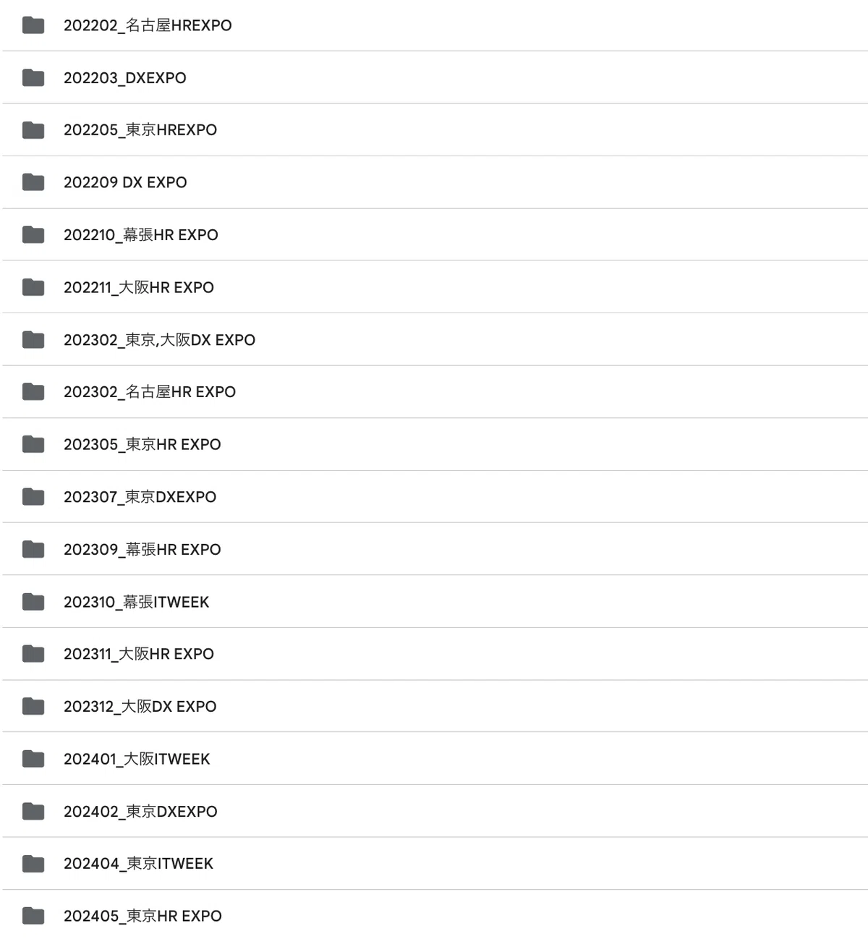Click folder icon for 202401_大阪ITWEEK
This screenshot has height=939, width=868.
point(33,759)
